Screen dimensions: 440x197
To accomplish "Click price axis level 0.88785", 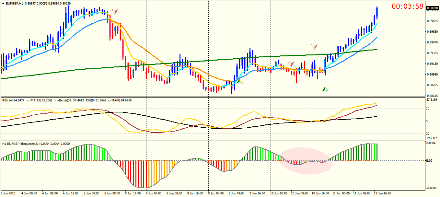I will coord(432,85).
